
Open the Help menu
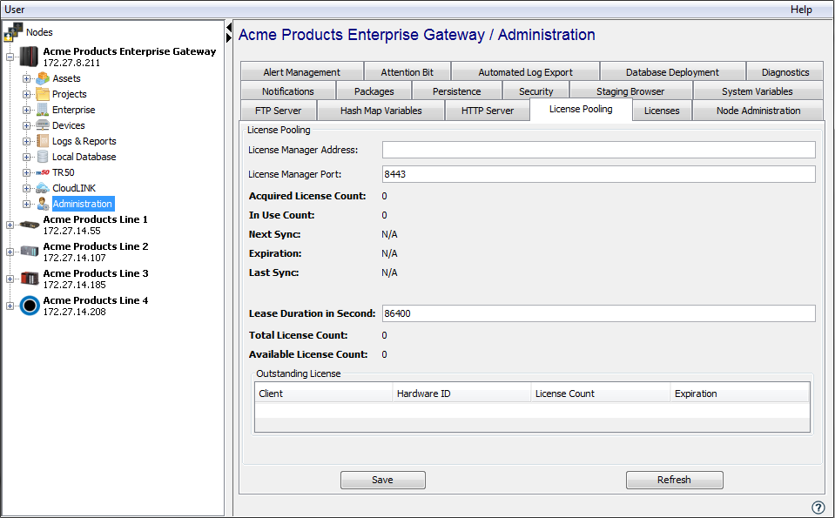click(800, 10)
